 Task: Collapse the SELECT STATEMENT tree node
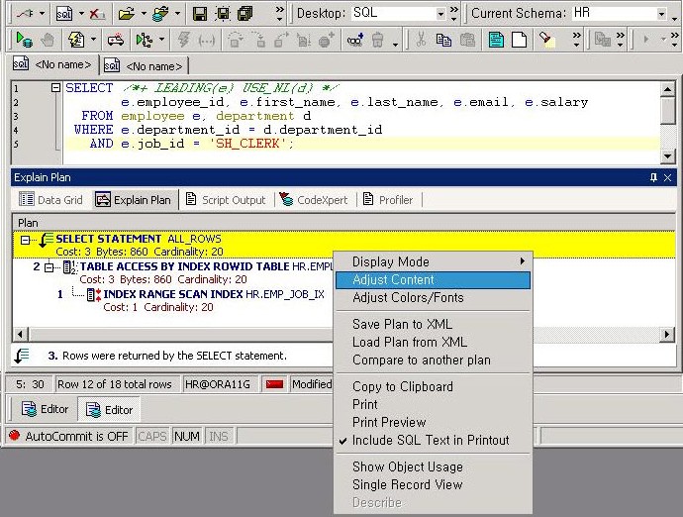pos(26,240)
